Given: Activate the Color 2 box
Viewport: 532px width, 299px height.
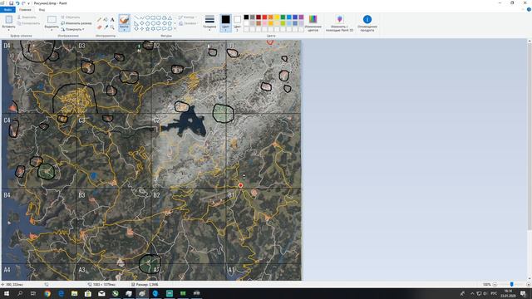Looking at the screenshot, I should click(x=238, y=22).
